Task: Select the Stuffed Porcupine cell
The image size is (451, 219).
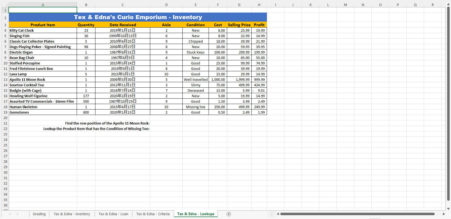Action: point(43,63)
